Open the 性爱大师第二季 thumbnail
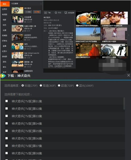The image size is (131, 160). pyautogui.click(x=18, y=28)
